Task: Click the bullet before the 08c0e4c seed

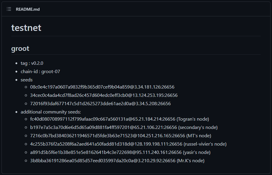Action: [26, 87]
